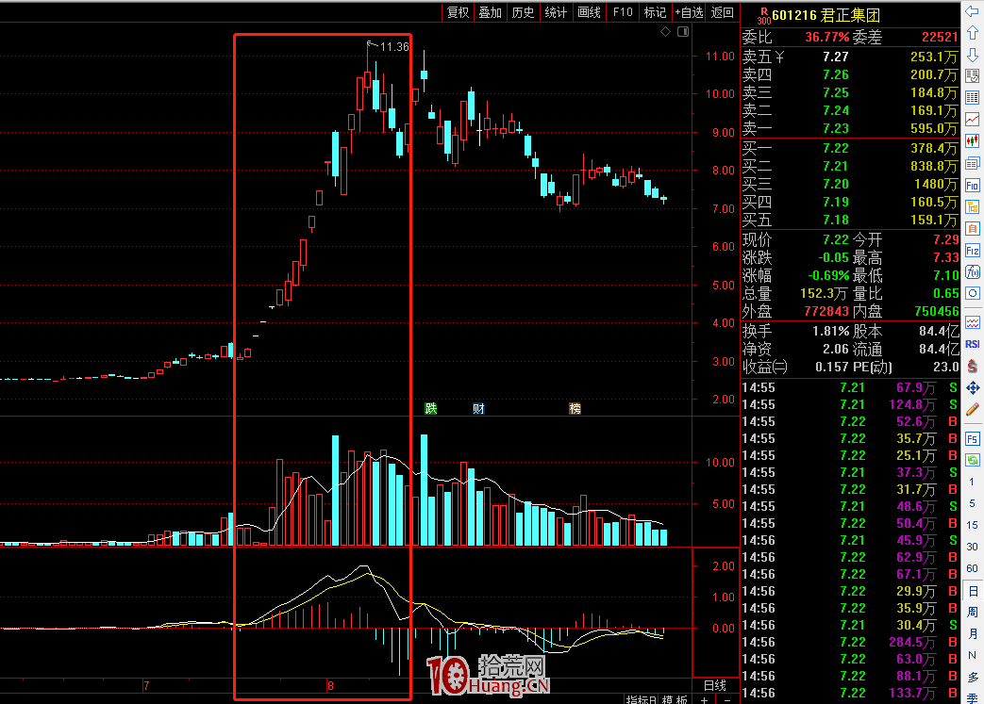Click the 买一 bid price 7.22
Viewport: 984px width, 704px height.
pos(835,148)
